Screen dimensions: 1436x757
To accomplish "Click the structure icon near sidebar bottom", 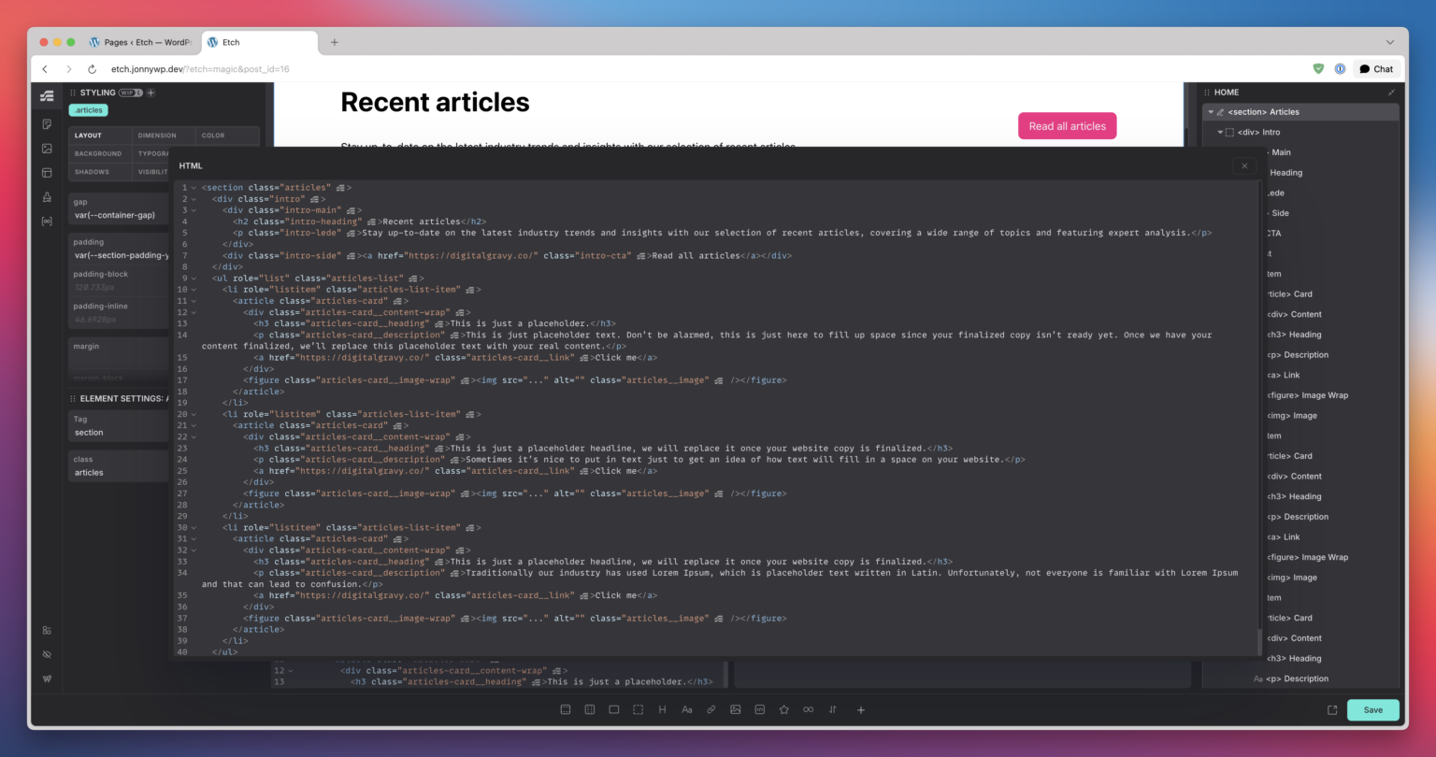I will click(x=47, y=630).
